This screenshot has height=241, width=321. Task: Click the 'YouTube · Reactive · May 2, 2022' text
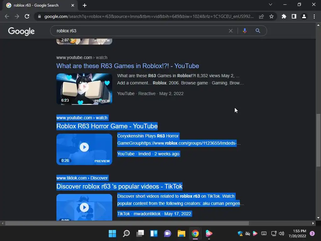click(150, 94)
